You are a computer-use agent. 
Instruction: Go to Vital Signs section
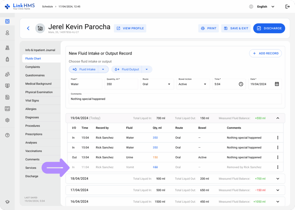tap(32, 101)
